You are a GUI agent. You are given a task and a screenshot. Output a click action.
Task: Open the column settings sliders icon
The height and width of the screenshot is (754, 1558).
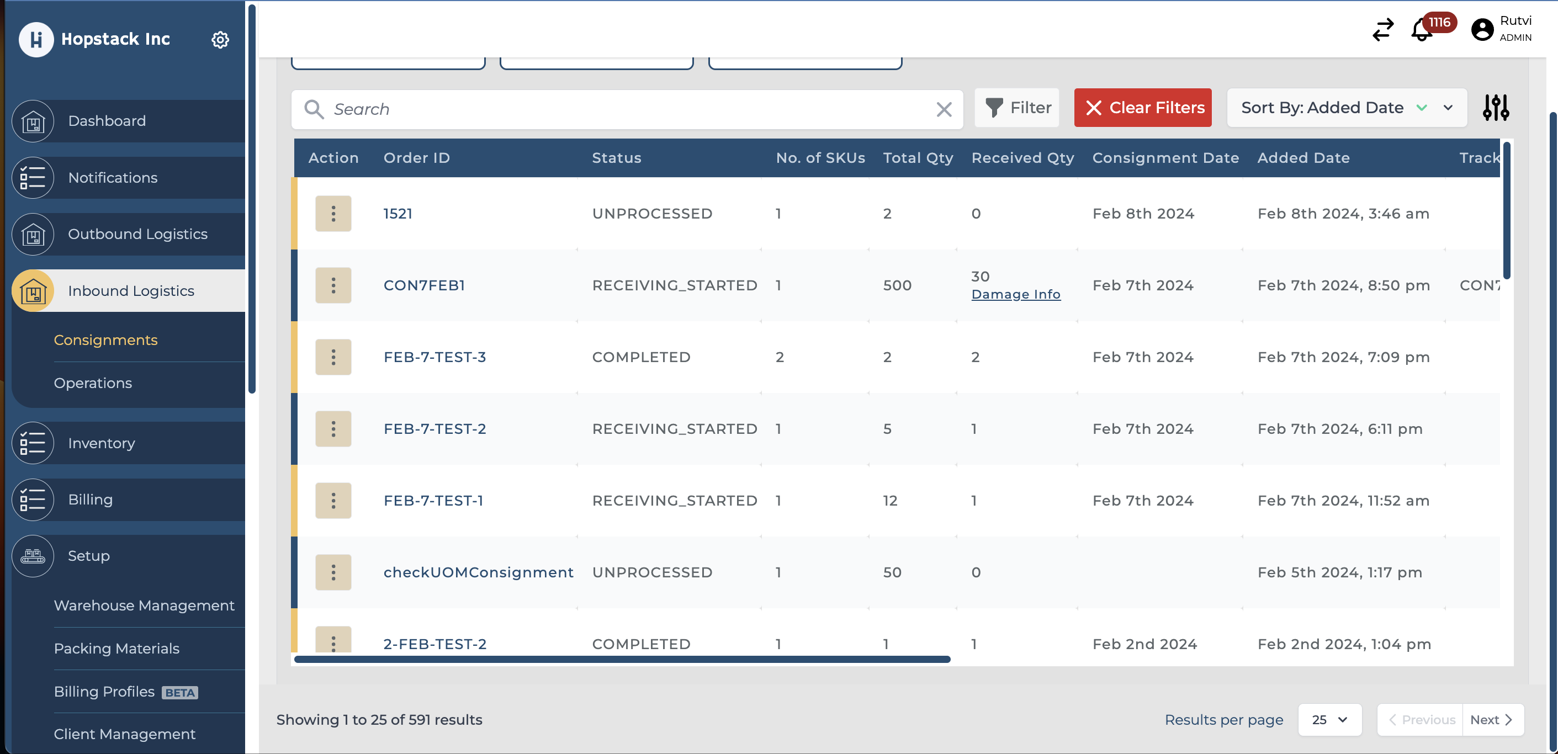point(1495,108)
